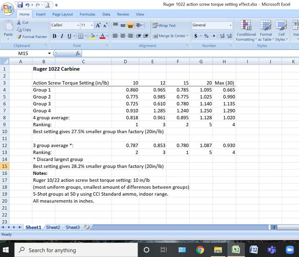Apply comma style number format

pyautogui.click(x=214, y=36)
